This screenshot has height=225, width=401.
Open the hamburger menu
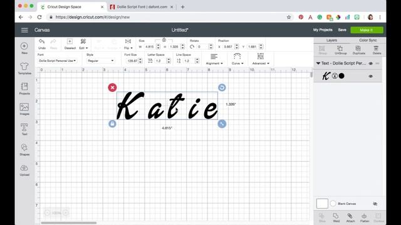click(24, 30)
